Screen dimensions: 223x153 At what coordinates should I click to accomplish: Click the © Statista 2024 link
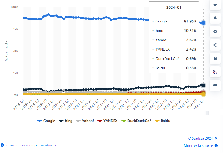click(x=200, y=138)
